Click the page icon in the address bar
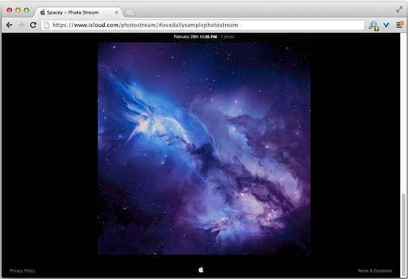Screen dimensions: 408x279 [47, 25]
